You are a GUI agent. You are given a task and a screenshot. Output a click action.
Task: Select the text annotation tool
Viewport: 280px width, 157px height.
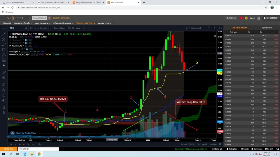pos(4,49)
